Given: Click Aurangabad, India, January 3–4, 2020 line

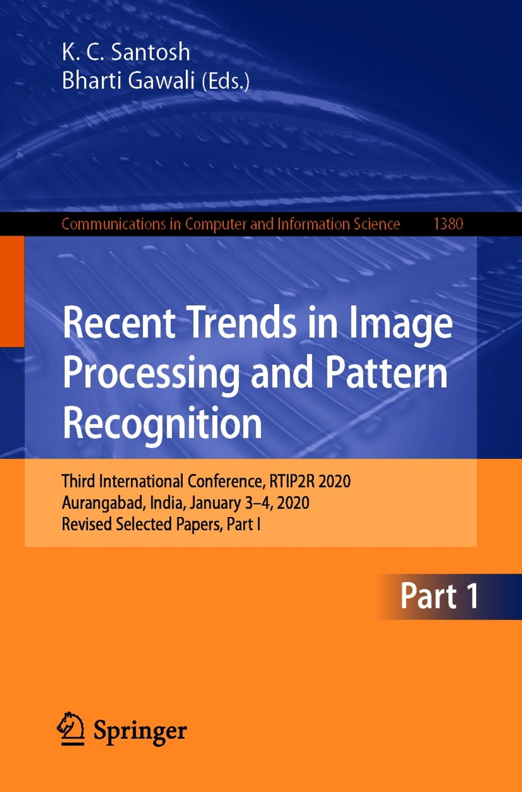Looking at the screenshot, I should 185,503.
